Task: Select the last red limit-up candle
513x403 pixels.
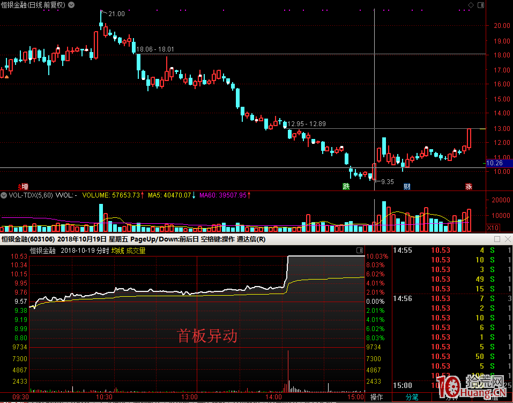Action: [469, 138]
